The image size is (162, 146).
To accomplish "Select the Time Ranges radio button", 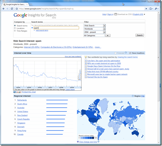I will [x=15, y=31].
